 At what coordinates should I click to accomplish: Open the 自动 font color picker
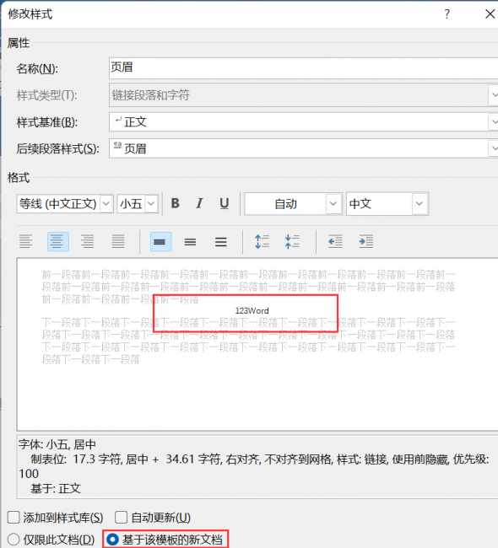coord(333,204)
